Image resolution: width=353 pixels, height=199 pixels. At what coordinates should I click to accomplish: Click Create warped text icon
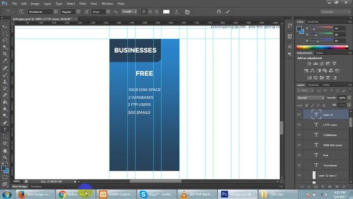point(176,12)
